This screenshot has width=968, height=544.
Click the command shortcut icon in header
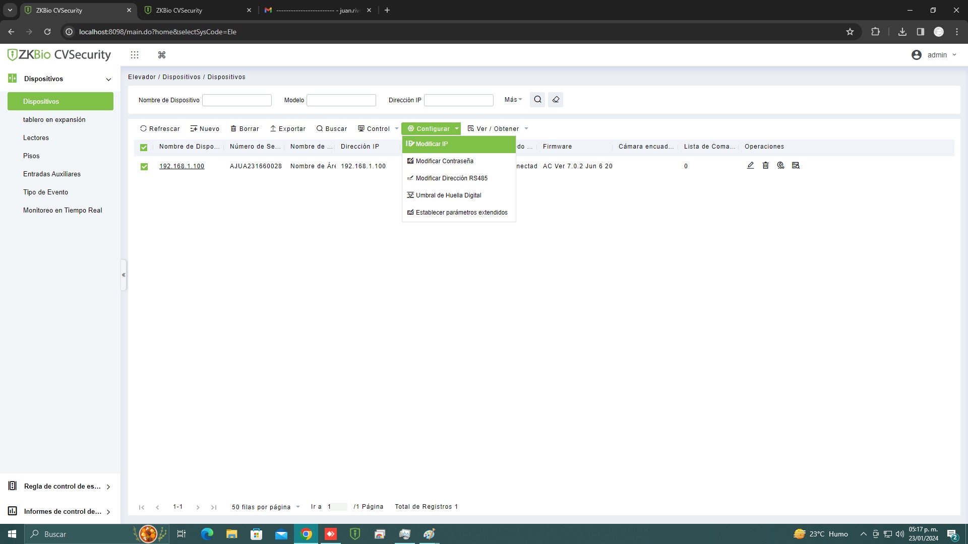162,55
